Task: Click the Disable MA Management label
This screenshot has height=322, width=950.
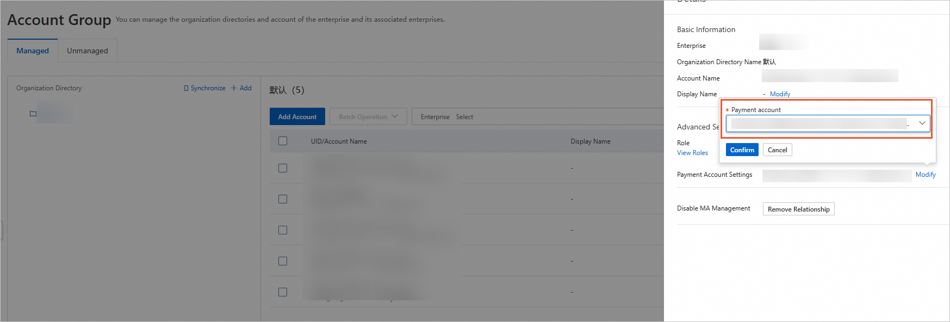Action: point(713,208)
